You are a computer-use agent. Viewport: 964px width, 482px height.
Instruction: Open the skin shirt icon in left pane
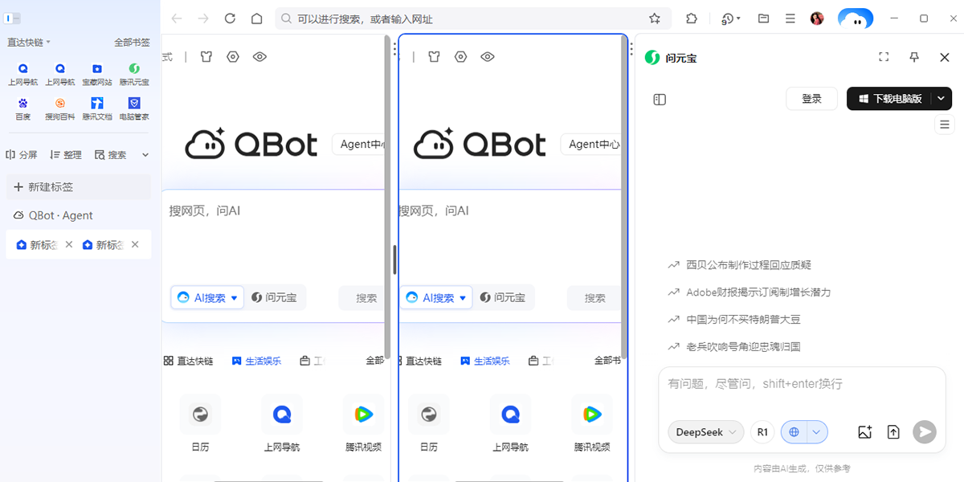coord(206,56)
